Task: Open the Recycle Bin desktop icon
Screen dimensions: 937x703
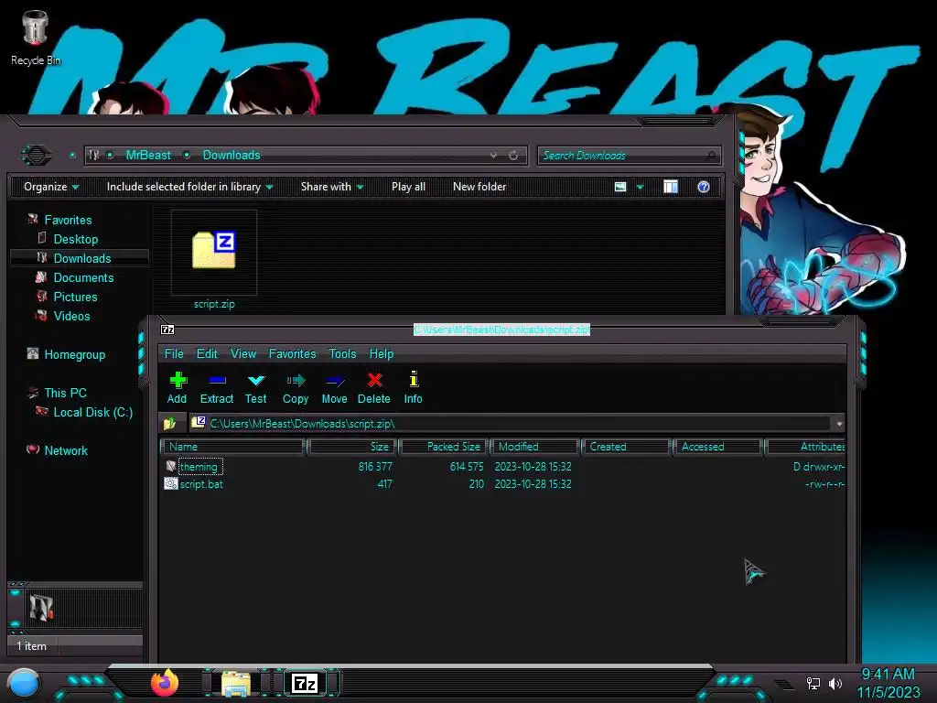Action: [x=36, y=37]
